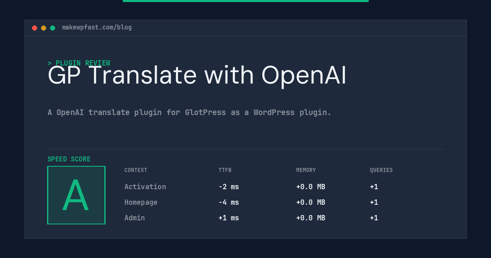The width and height of the screenshot is (491, 258).
Task: Click the plugin description sentence
Action: pyautogui.click(x=189, y=112)
